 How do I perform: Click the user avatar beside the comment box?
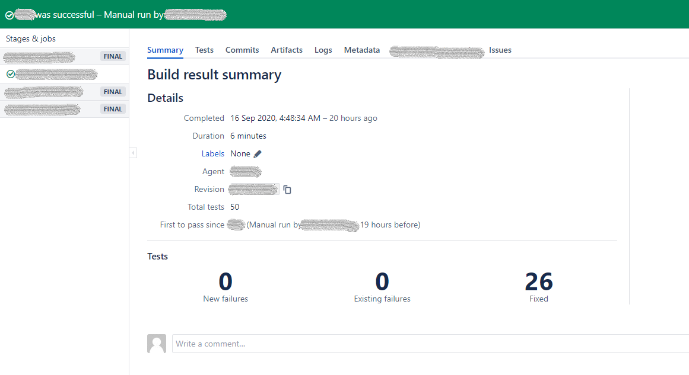(157, 344)
